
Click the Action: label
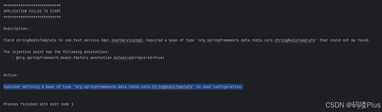(11, 75)
